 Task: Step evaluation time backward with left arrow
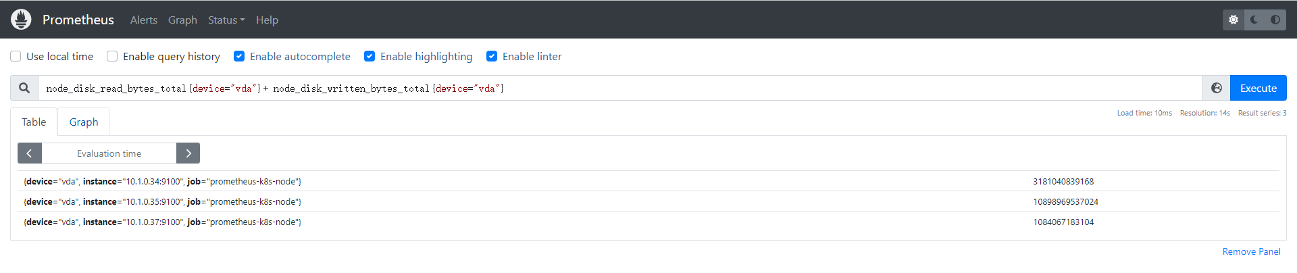pos(30,153)
